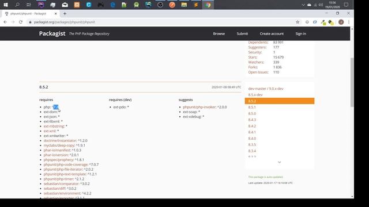The image size is (369, 207).
Task: Go to Packagist home via logo
Action: 52,33
